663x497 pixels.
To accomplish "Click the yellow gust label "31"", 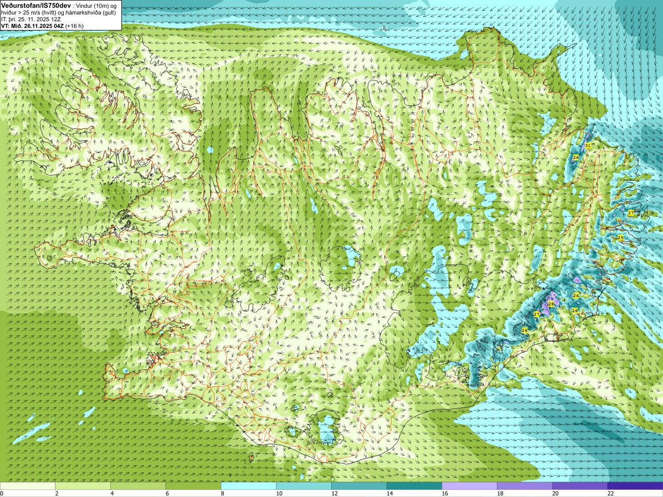I will (588, 145).
